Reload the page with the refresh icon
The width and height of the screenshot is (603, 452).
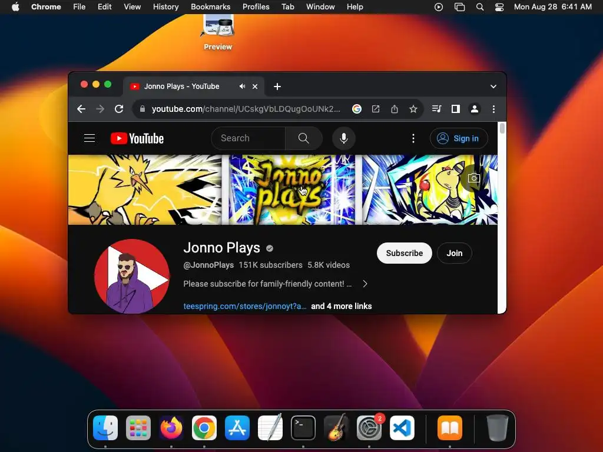[119, 109]
